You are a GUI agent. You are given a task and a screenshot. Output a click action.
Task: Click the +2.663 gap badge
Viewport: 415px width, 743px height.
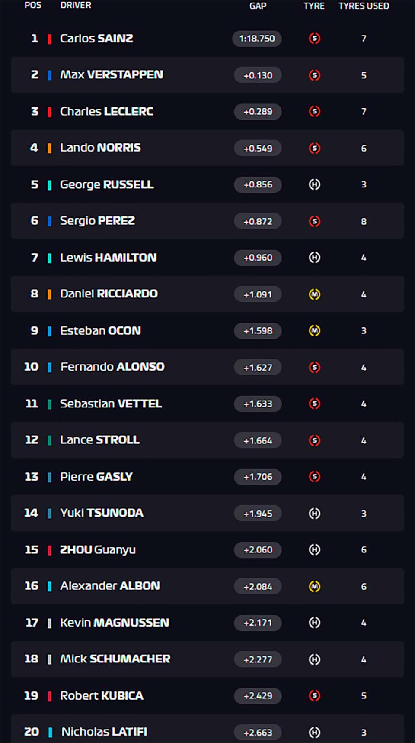[x=258, y=733]
